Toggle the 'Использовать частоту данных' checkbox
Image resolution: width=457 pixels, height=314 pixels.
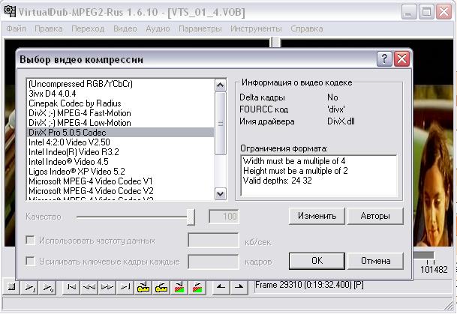(30, 240)
